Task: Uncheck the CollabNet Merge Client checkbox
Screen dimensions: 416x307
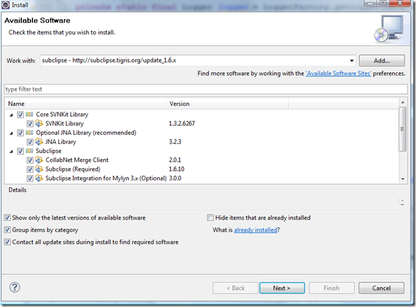Action: pos(30,160)
